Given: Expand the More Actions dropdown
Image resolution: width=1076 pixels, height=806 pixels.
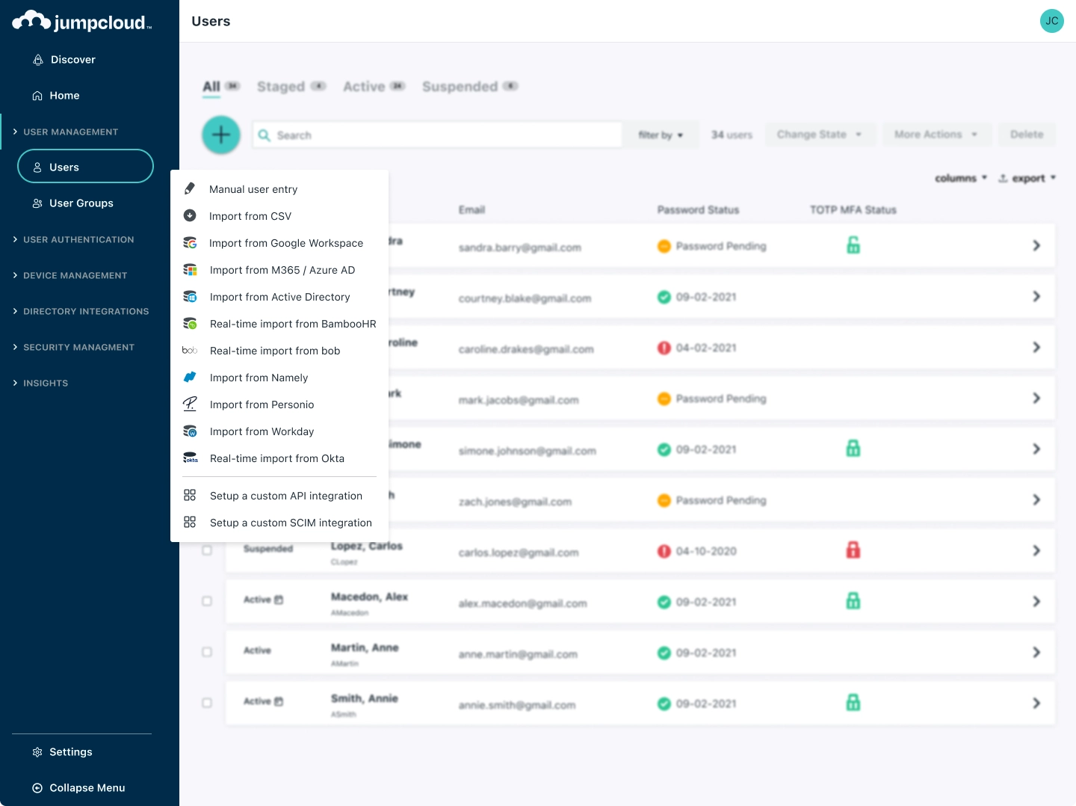Looking at the screenshot, I should pyautogui.click(x=936, y=135).
